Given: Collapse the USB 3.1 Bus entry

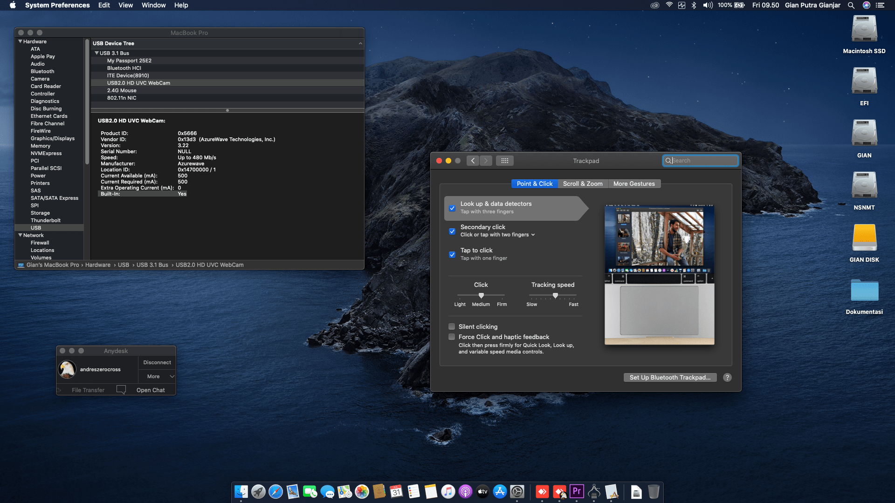Looking at the screenshot, I should pyautogui.click(x=96, y=53).
